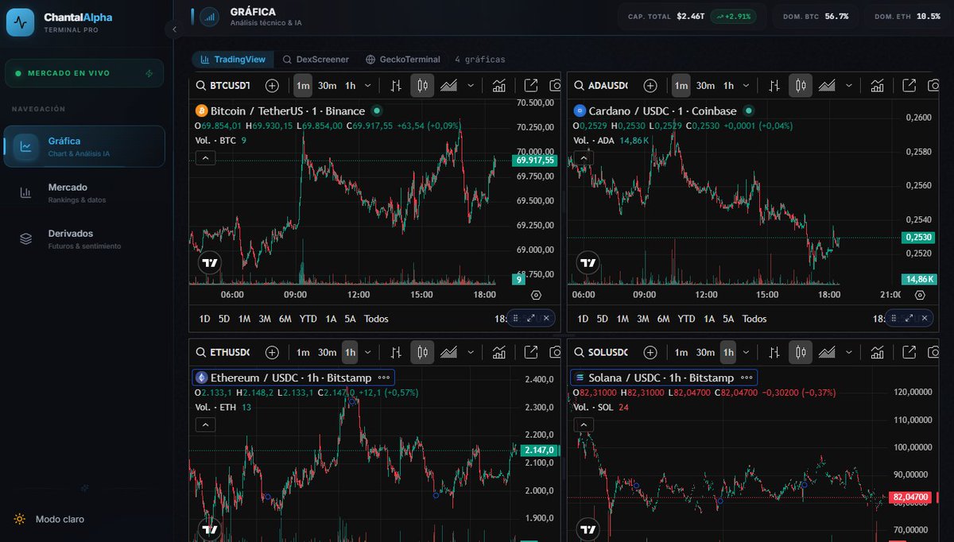Select bars chart style on BTC chart
The height and width of the screenshot is (542, 954).
pyautogui.click(x=395, y=86)
